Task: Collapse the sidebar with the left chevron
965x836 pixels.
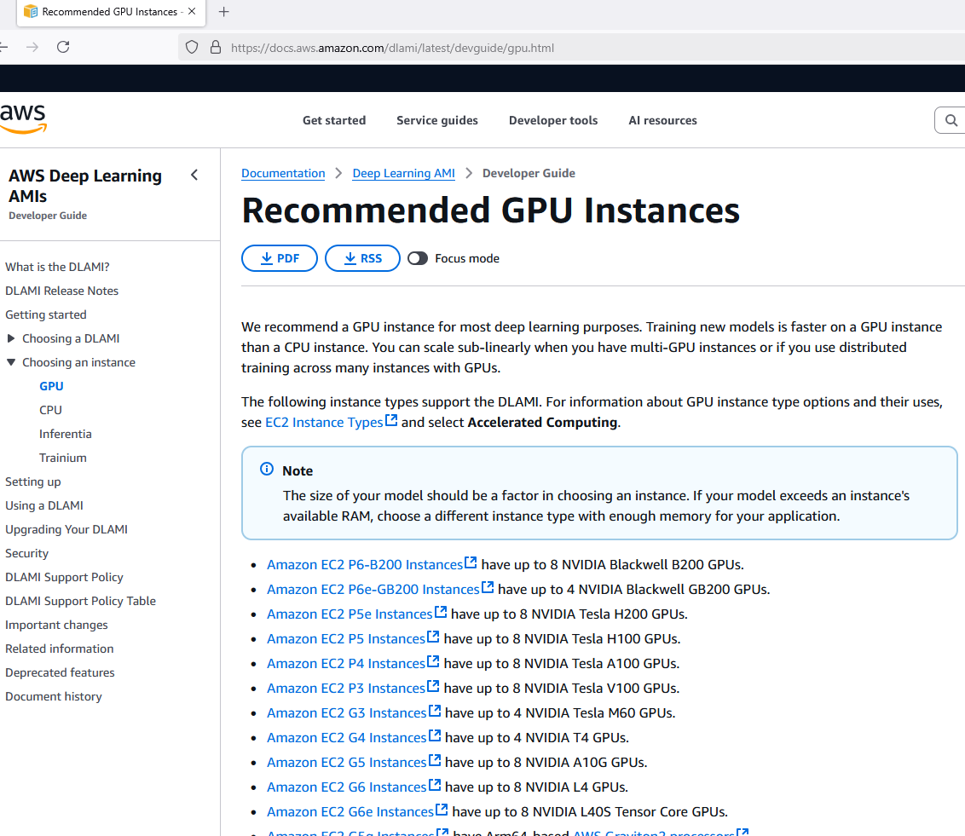Action: (194, 175)
